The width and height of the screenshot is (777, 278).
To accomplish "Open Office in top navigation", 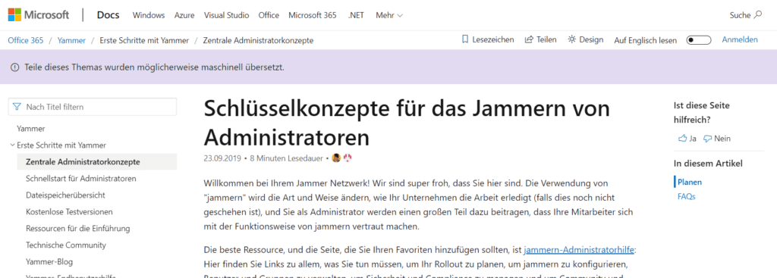I will [269, 15].
